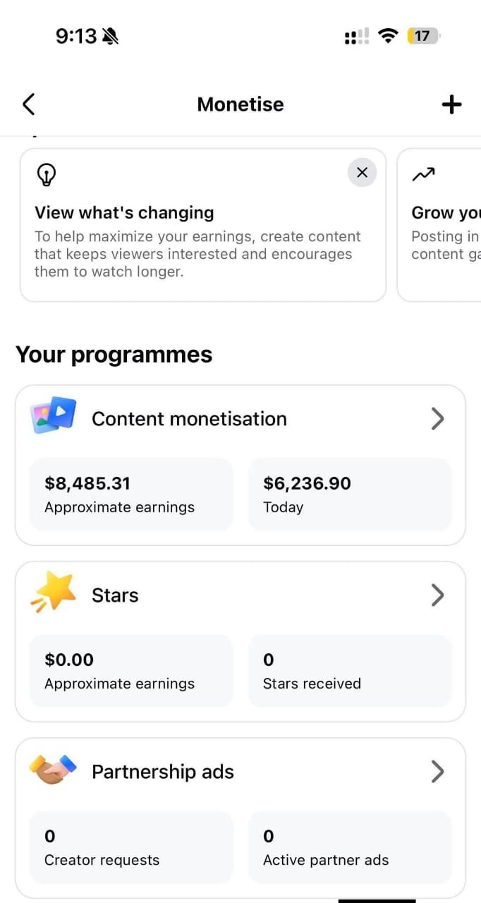This screenshot has width=481, height=903.
Task: Tap the Stars programme star icon
Action: point(54,593)
